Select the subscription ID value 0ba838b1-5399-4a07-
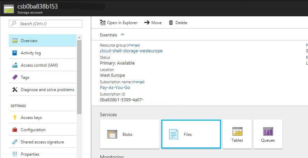 coord(122,100)
